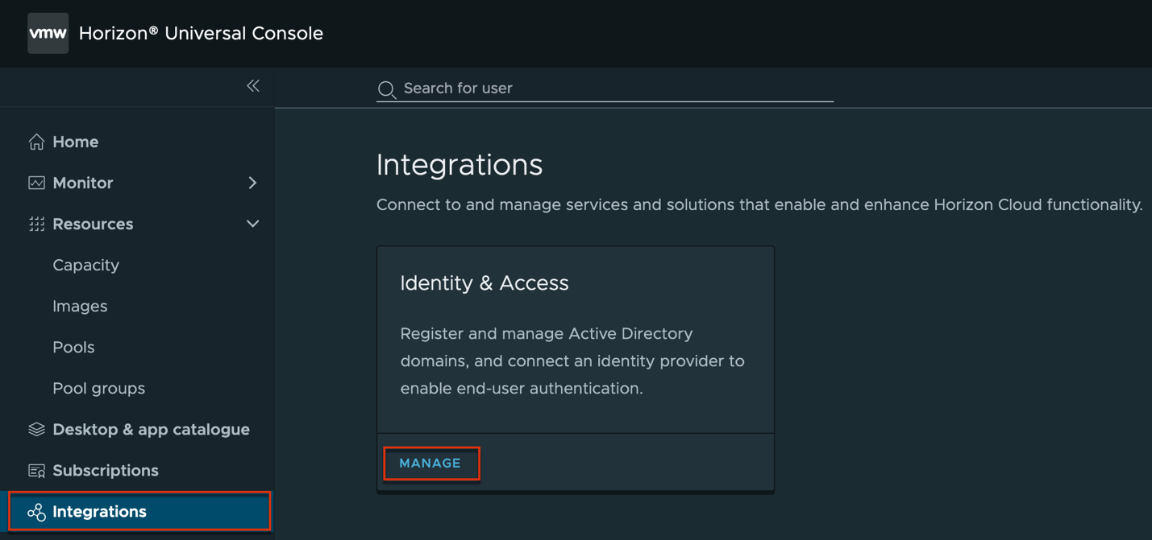The image size is (1152, 540).
Task: Collapse the sidebar with double-chevron icon
Action: pyautogui.click(x=253, y=86)
